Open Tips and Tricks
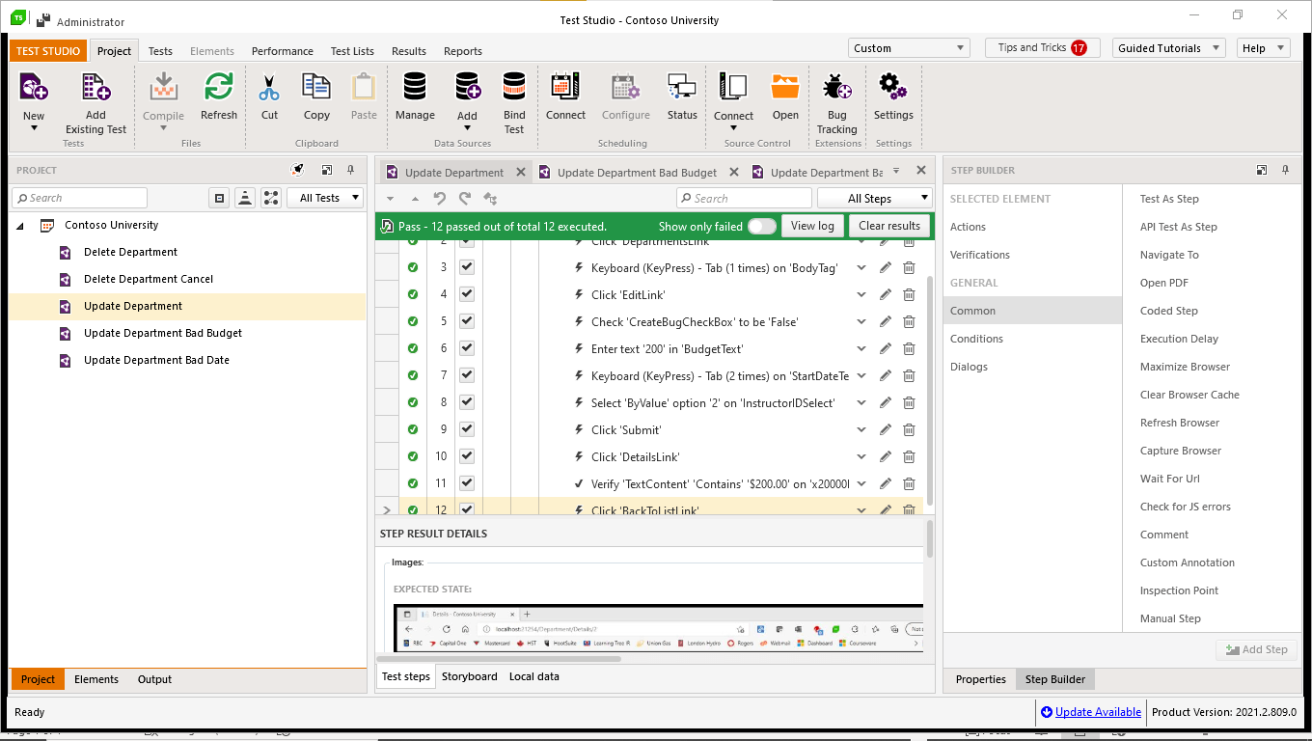 click(1042, 47)
